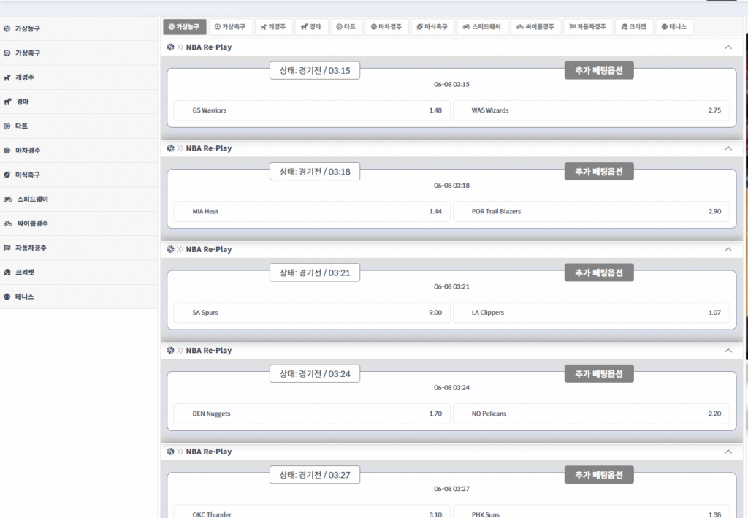Viewport: 748px width, 518px height.
Task: Choose the 크리켓 cricket icon in the sidebar
Action: tap(7, 273)
